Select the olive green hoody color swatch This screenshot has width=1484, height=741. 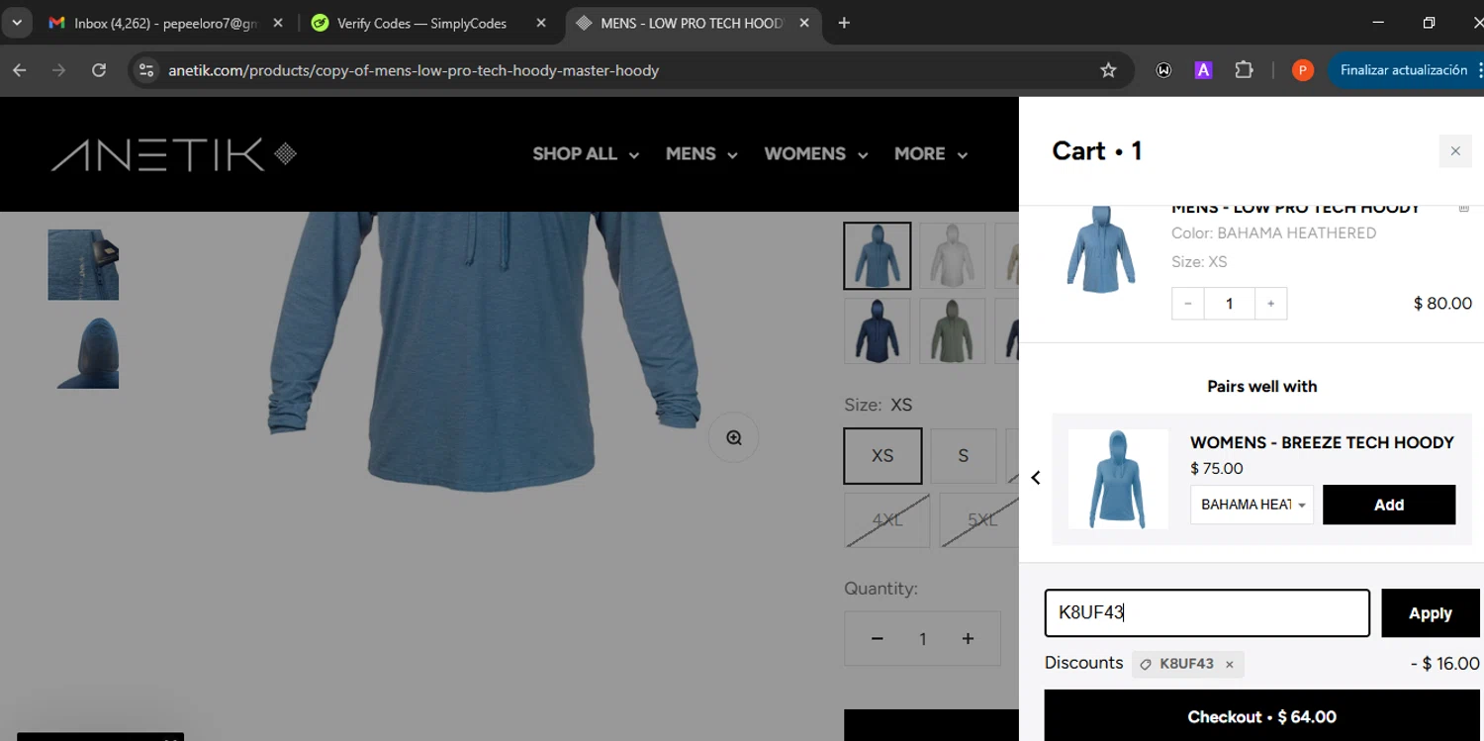(953, 331)
